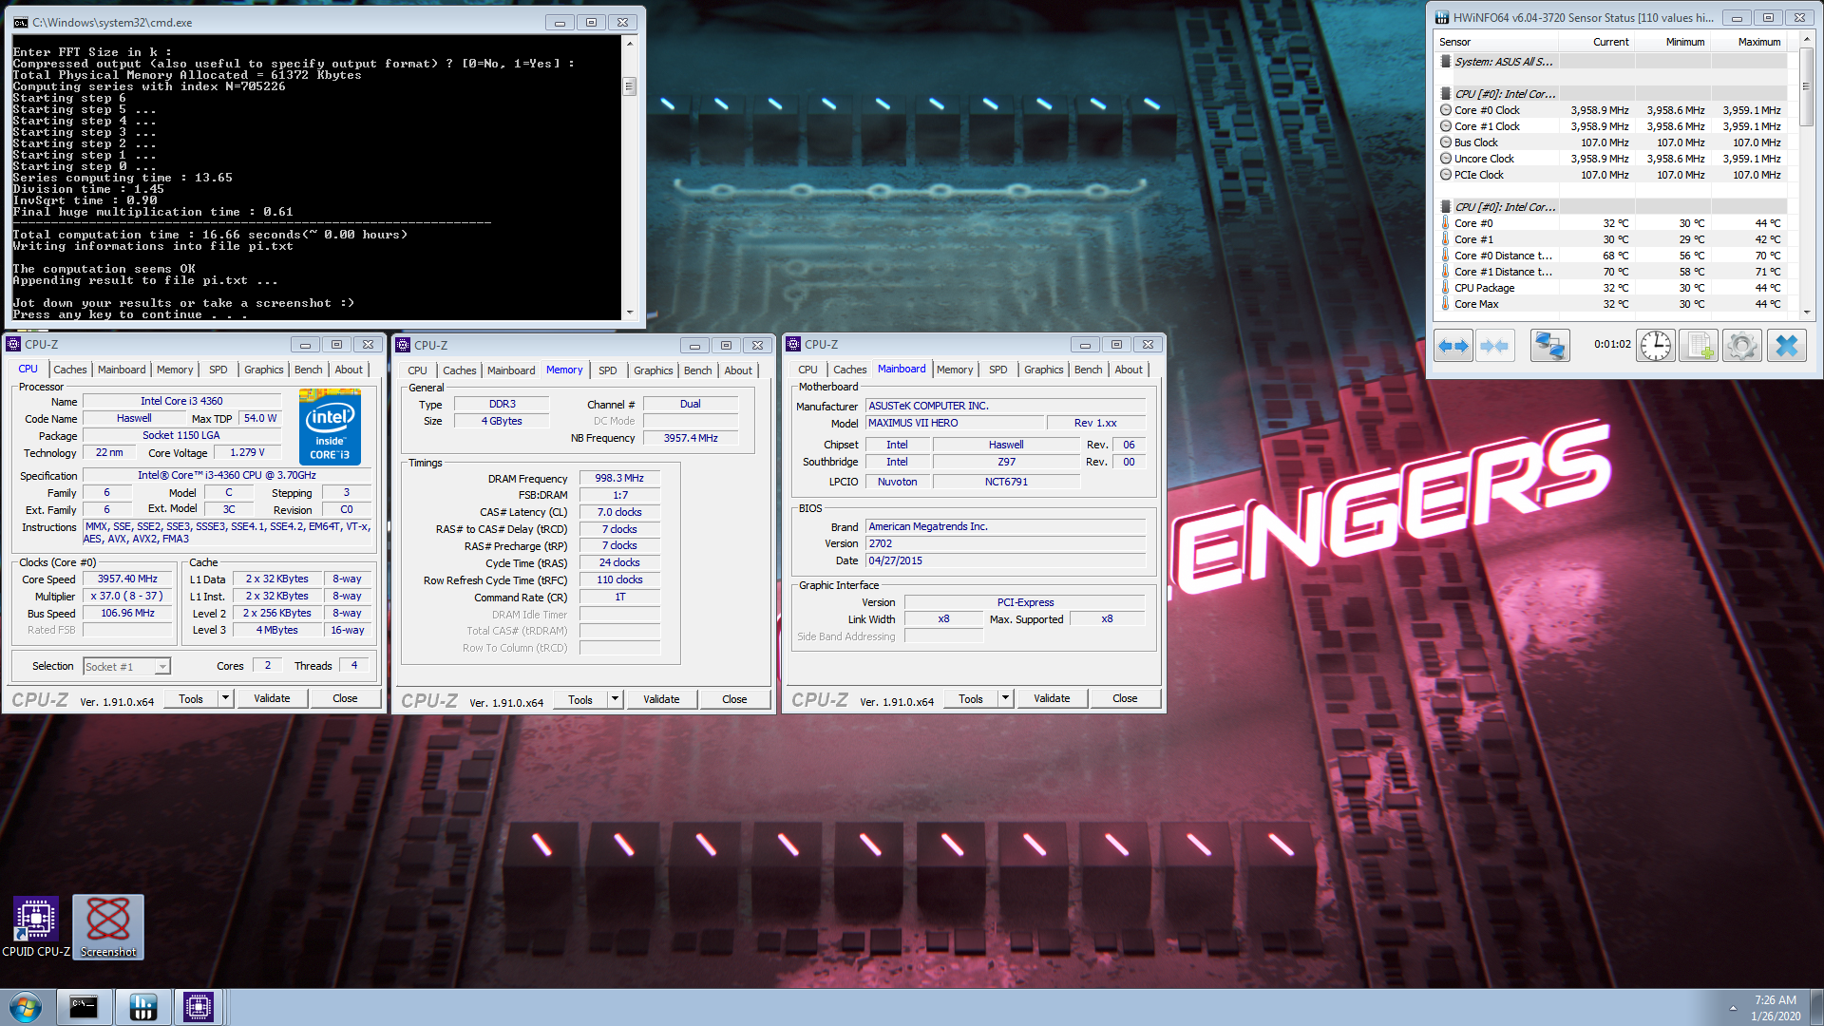The image size is (1824, 1026).
Task: Click HWiNFO collapse columns inward-arrows icon
Action: tap(1494, 346)
